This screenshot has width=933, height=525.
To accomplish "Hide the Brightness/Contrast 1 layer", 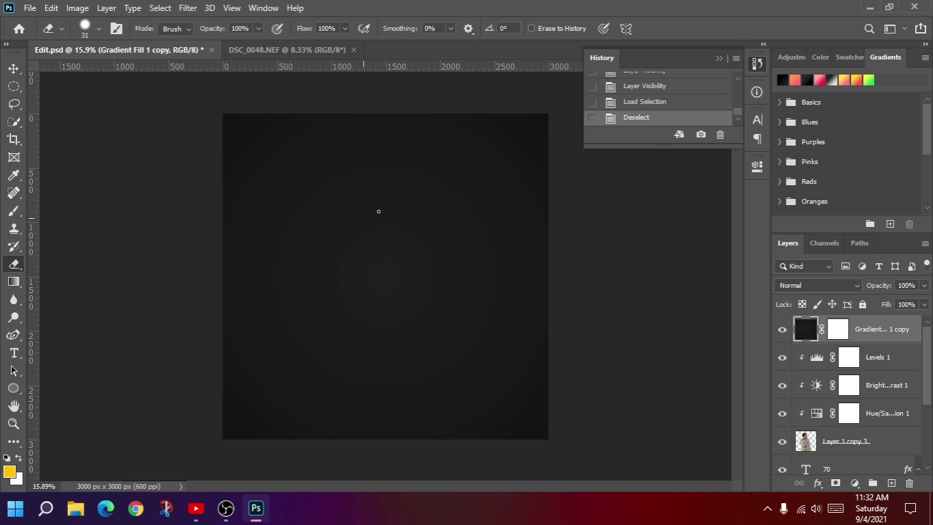I will (783, 386).
